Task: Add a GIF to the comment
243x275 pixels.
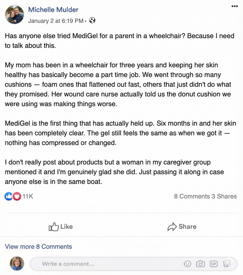Action: pos(214,264)
